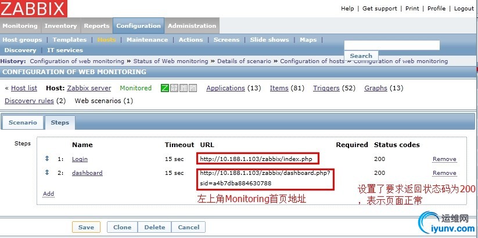Go to Screens submenu
The width and height of the screenshot is (478, 238).
(x=227, y=40)
